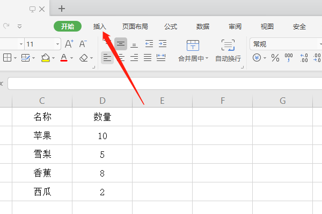This screenshot has width=322, height=214.
Task: Increase indent icon
Action: coord(163,44)
